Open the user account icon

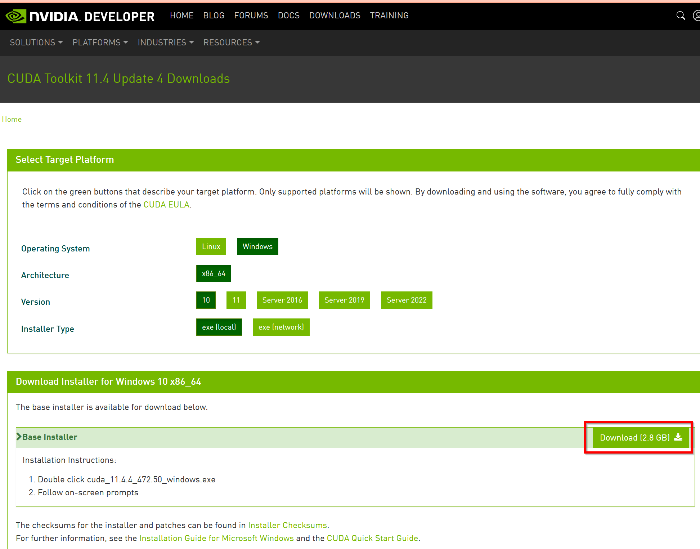[696, 15]
